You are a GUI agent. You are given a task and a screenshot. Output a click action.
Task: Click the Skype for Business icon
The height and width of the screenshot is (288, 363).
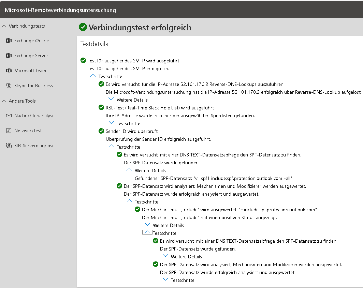coord(9,86)
